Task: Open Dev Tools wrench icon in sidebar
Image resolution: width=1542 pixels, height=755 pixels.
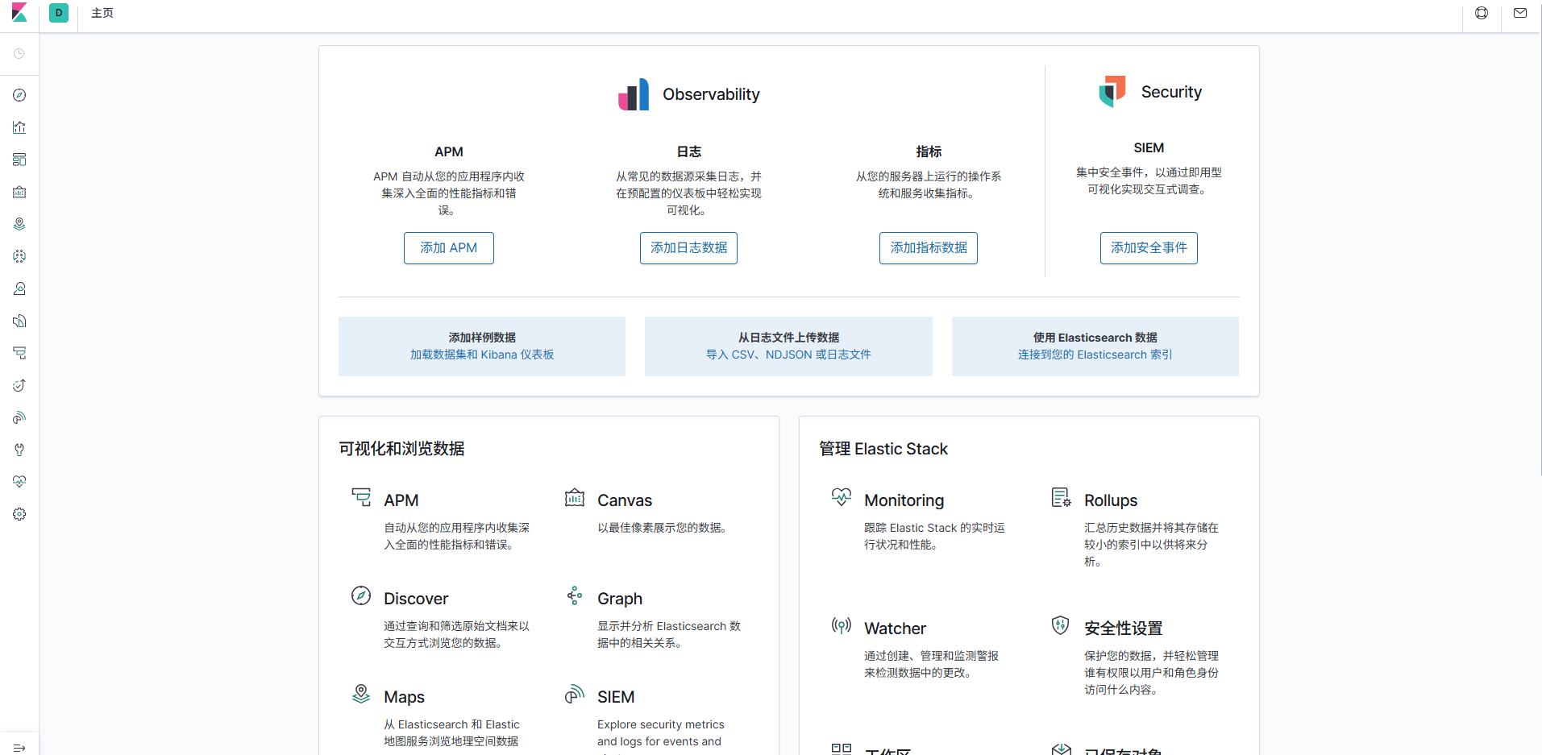Action: [19, 450]
